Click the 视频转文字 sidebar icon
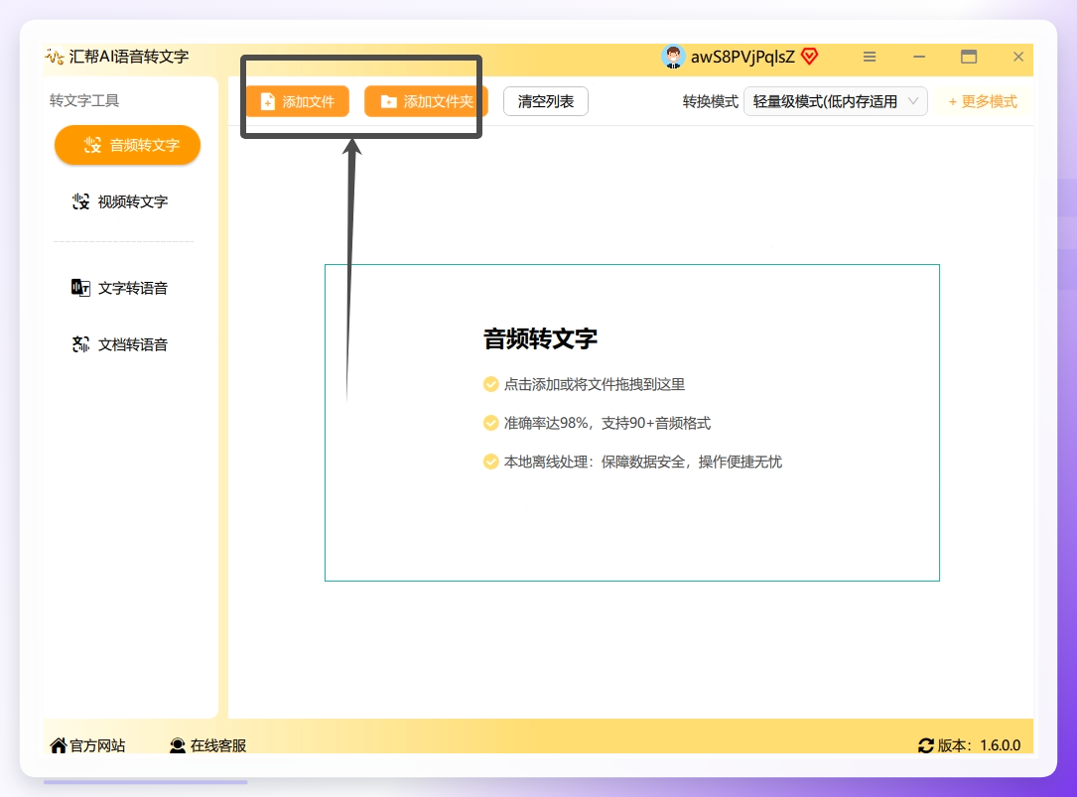The image size is (1077, 797). tap(81, 201)
